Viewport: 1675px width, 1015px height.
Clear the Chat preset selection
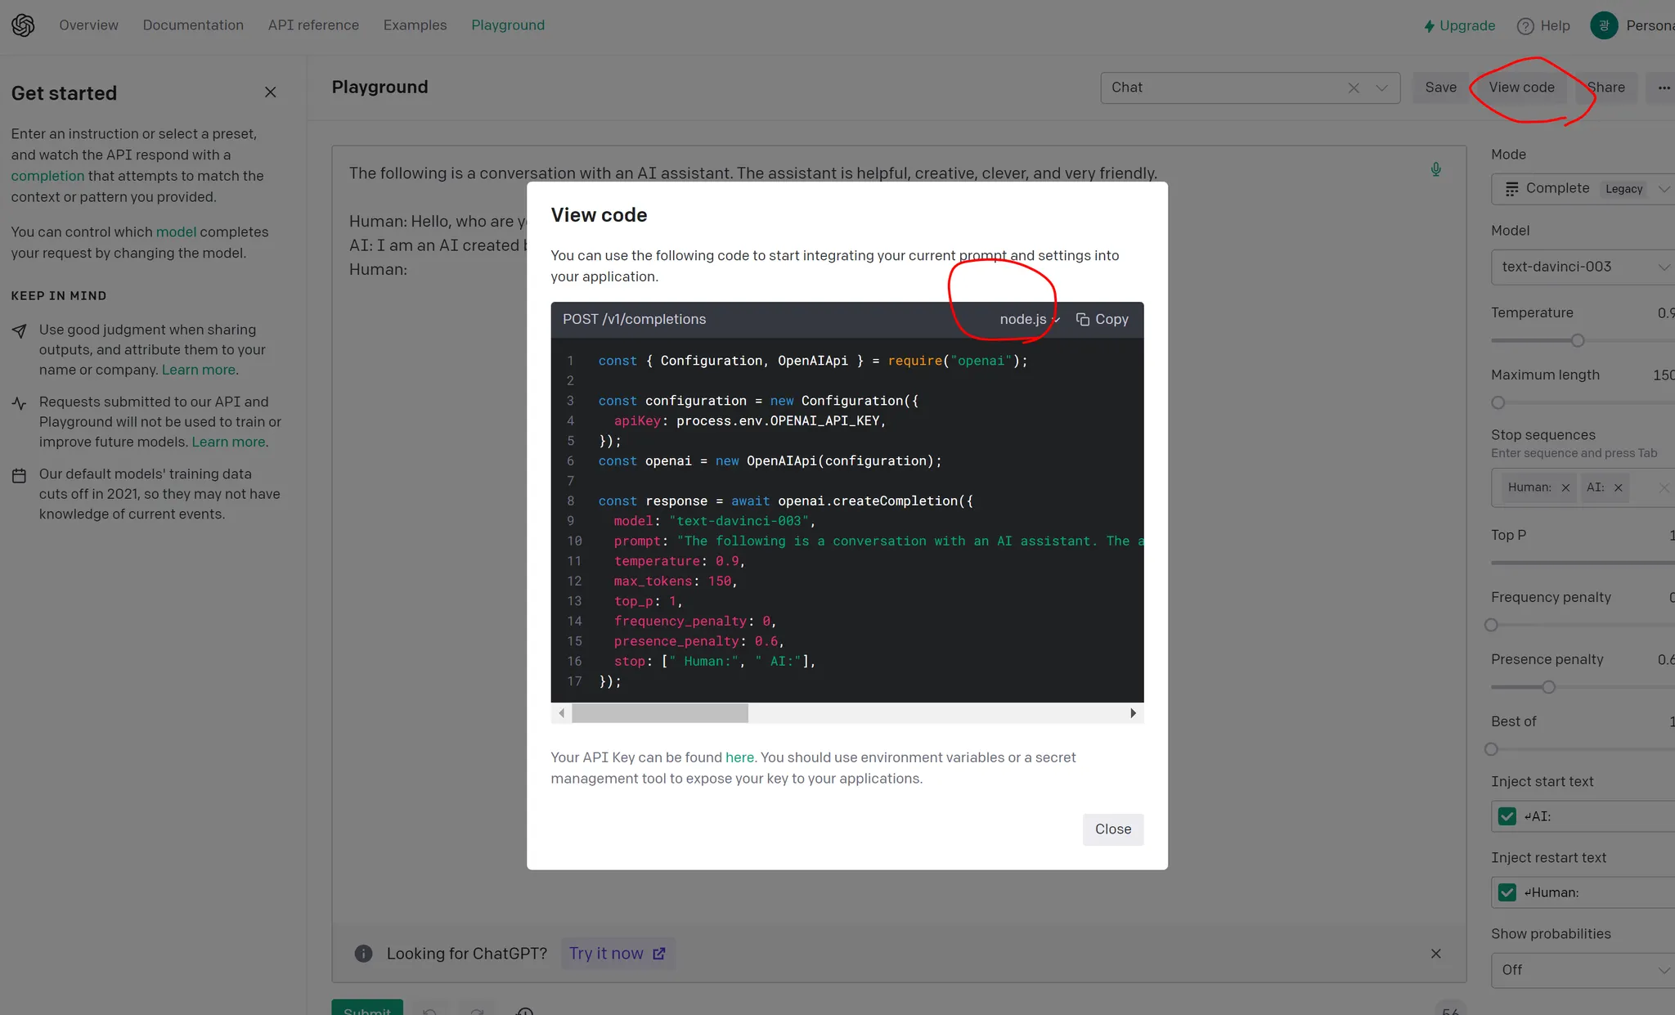coord(1354,88)
